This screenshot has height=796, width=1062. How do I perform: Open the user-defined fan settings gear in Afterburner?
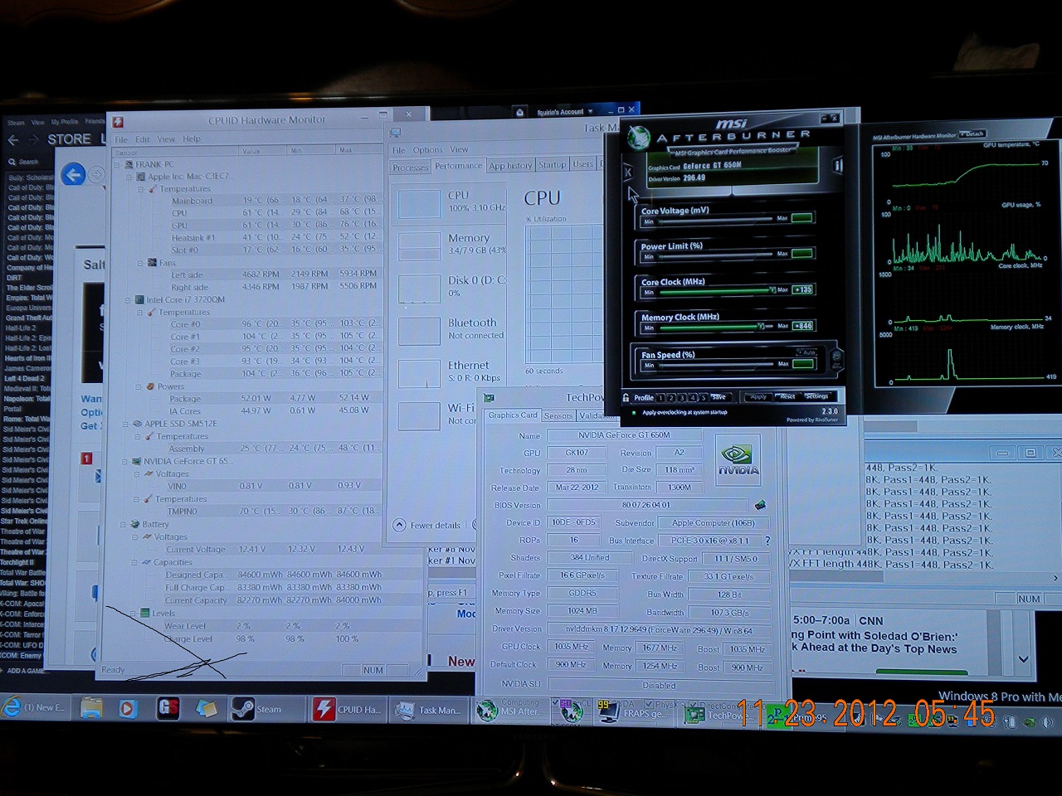coord(836,359)
